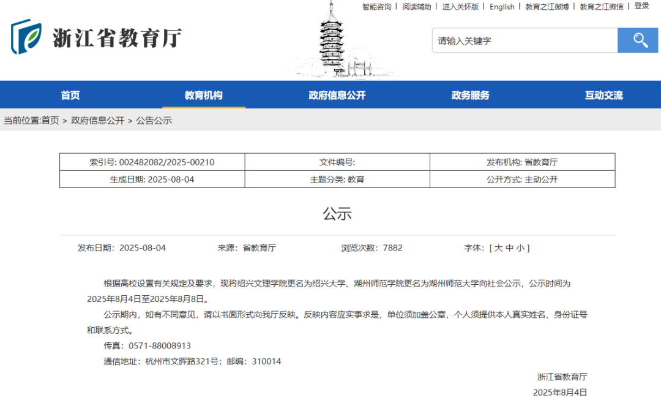661x411 pixels.
Task: Open 教育之江微信 link
Action: point(602,7)
